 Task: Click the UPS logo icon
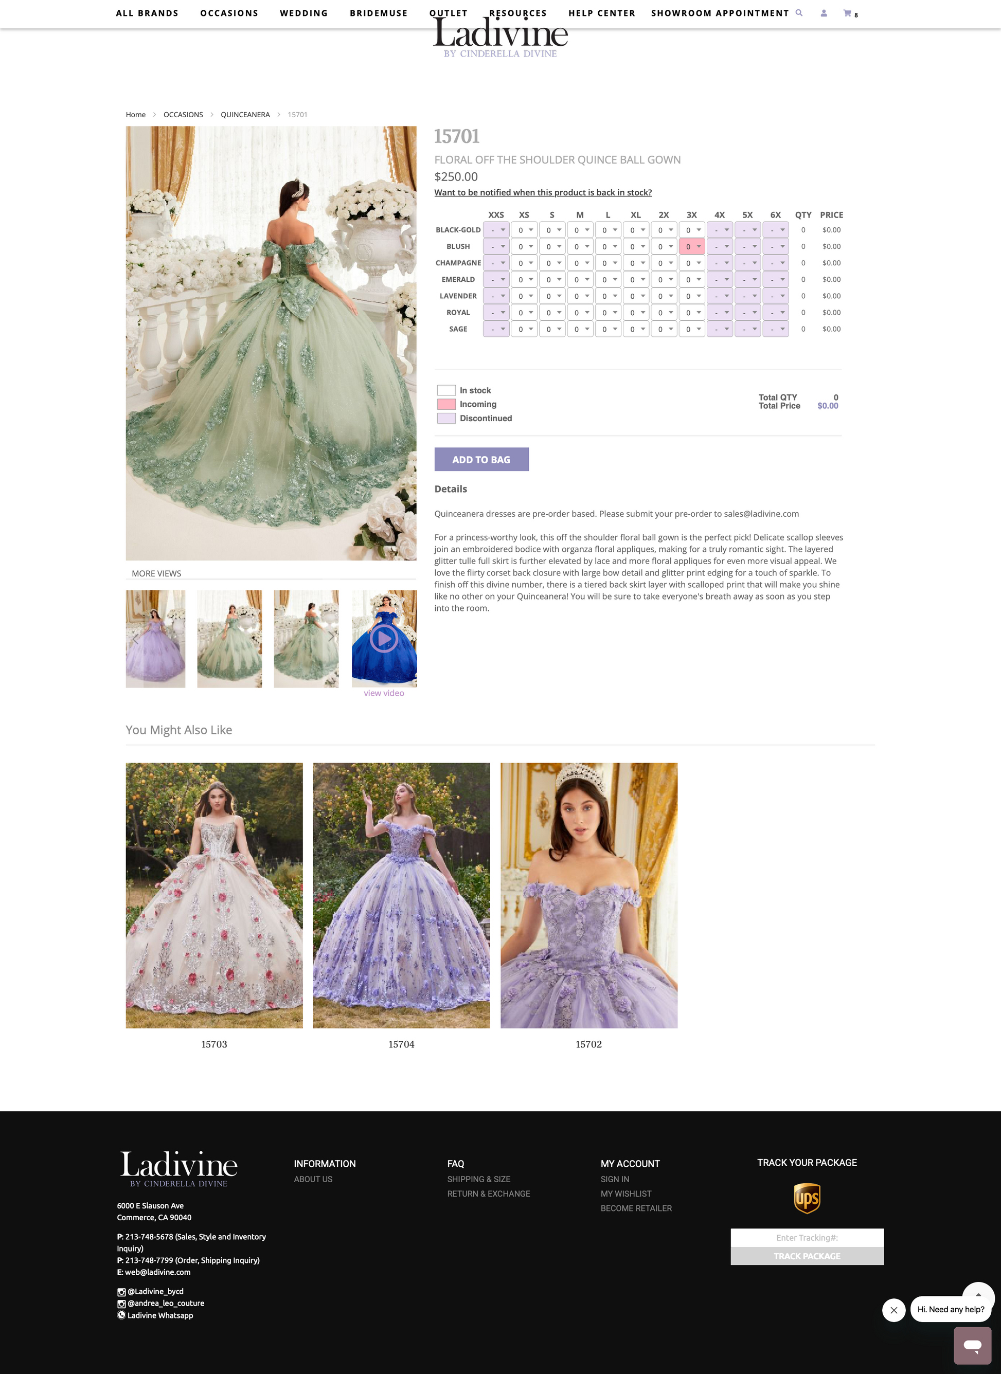point(807,1198)
